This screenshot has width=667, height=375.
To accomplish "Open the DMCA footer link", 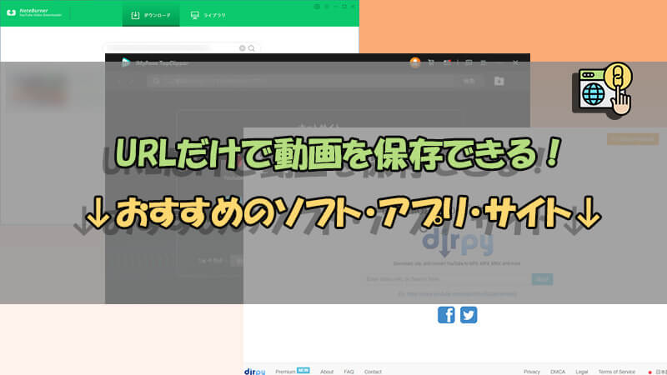I will click(x=558, y=371).
